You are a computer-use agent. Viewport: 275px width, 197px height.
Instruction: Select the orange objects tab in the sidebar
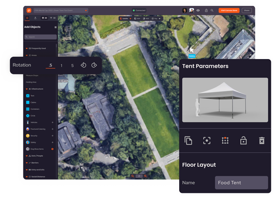click(x=27, y=18)
